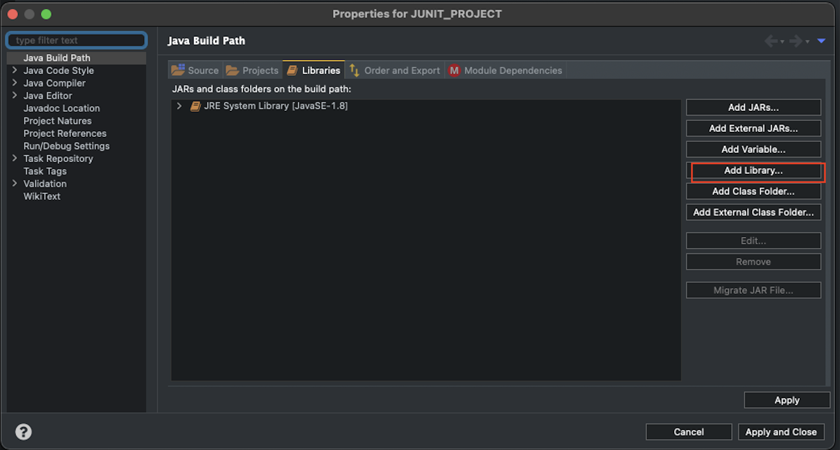Screen dimensions: 840x450
Task: Expand the Java Compiler section in sidebar
Action: point(14,83)
